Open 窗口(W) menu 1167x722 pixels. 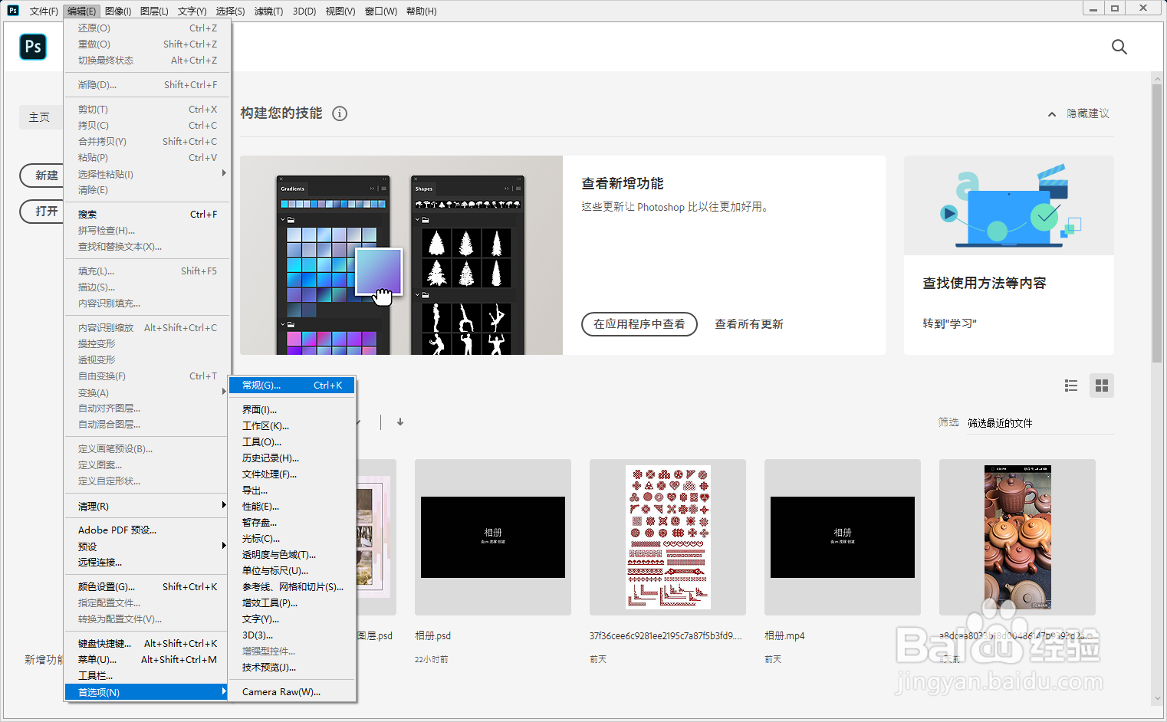tap(381, 11)
